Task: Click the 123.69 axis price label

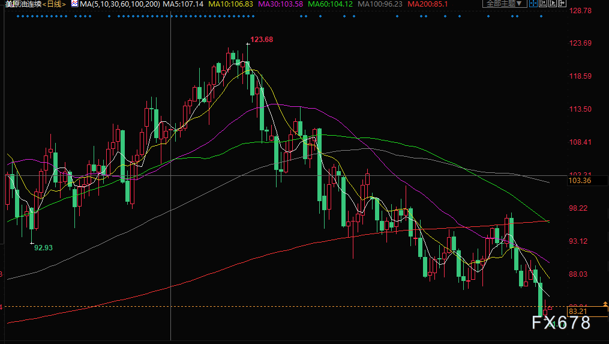Action: (x=580, y=43)
